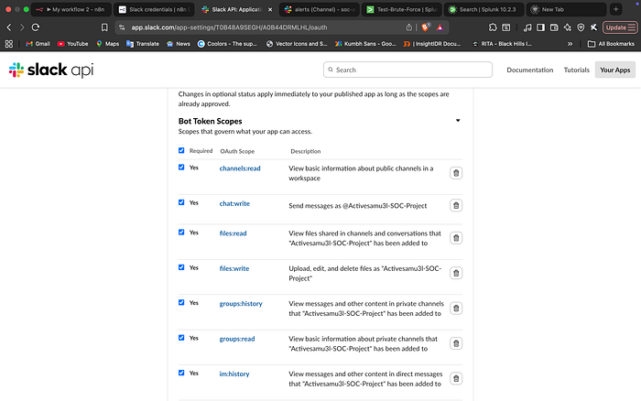
Task: Click the share icon in the address bar
Action: pos(408,27)
